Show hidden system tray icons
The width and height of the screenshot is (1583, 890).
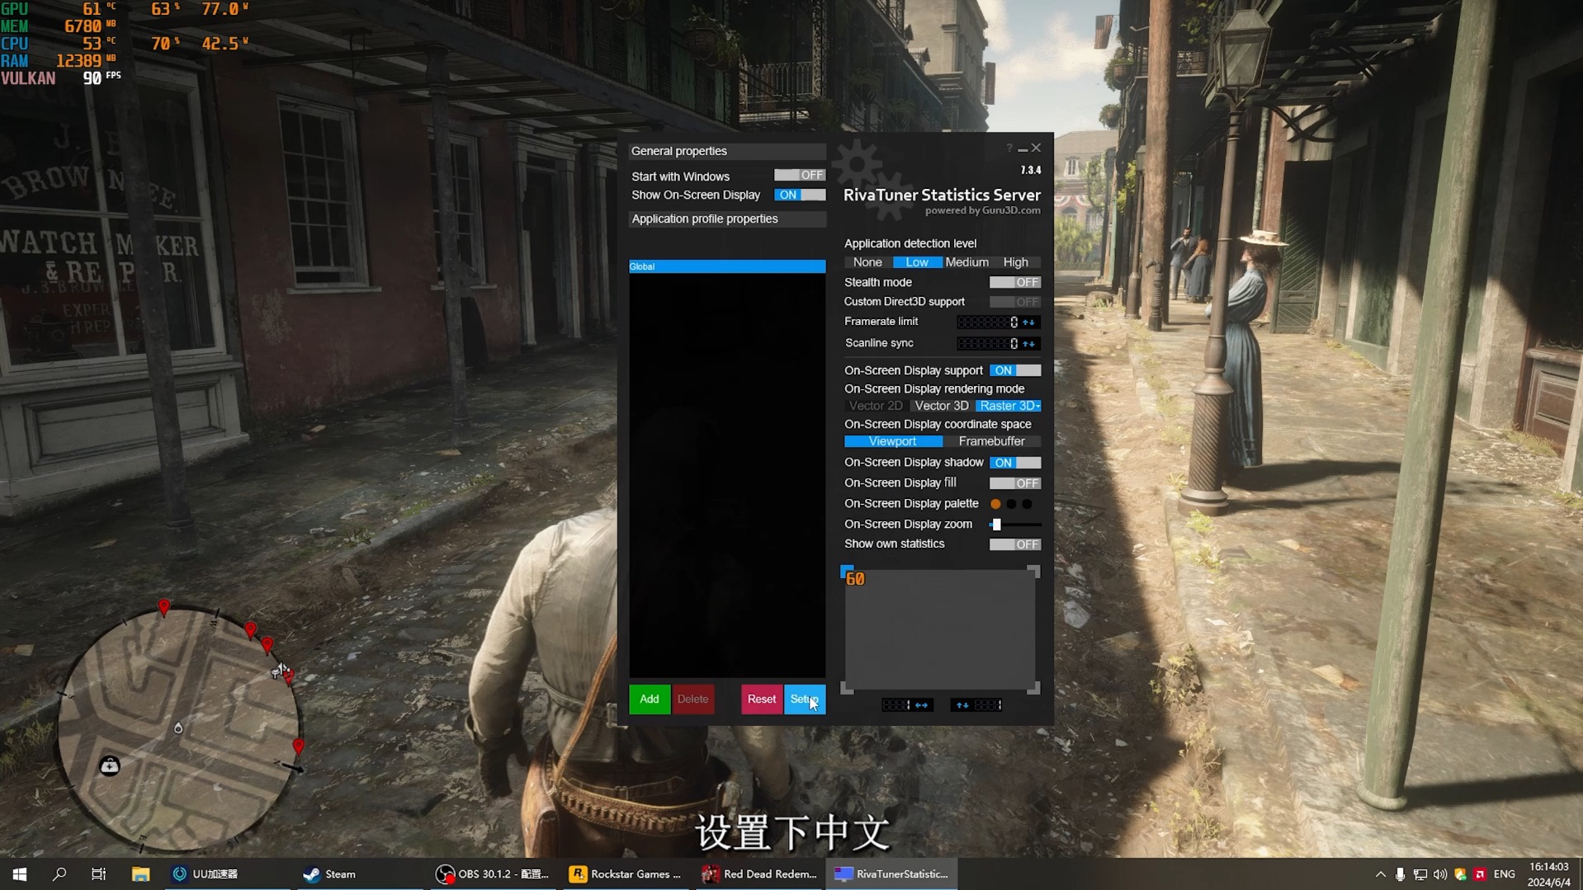point(1380,874)
